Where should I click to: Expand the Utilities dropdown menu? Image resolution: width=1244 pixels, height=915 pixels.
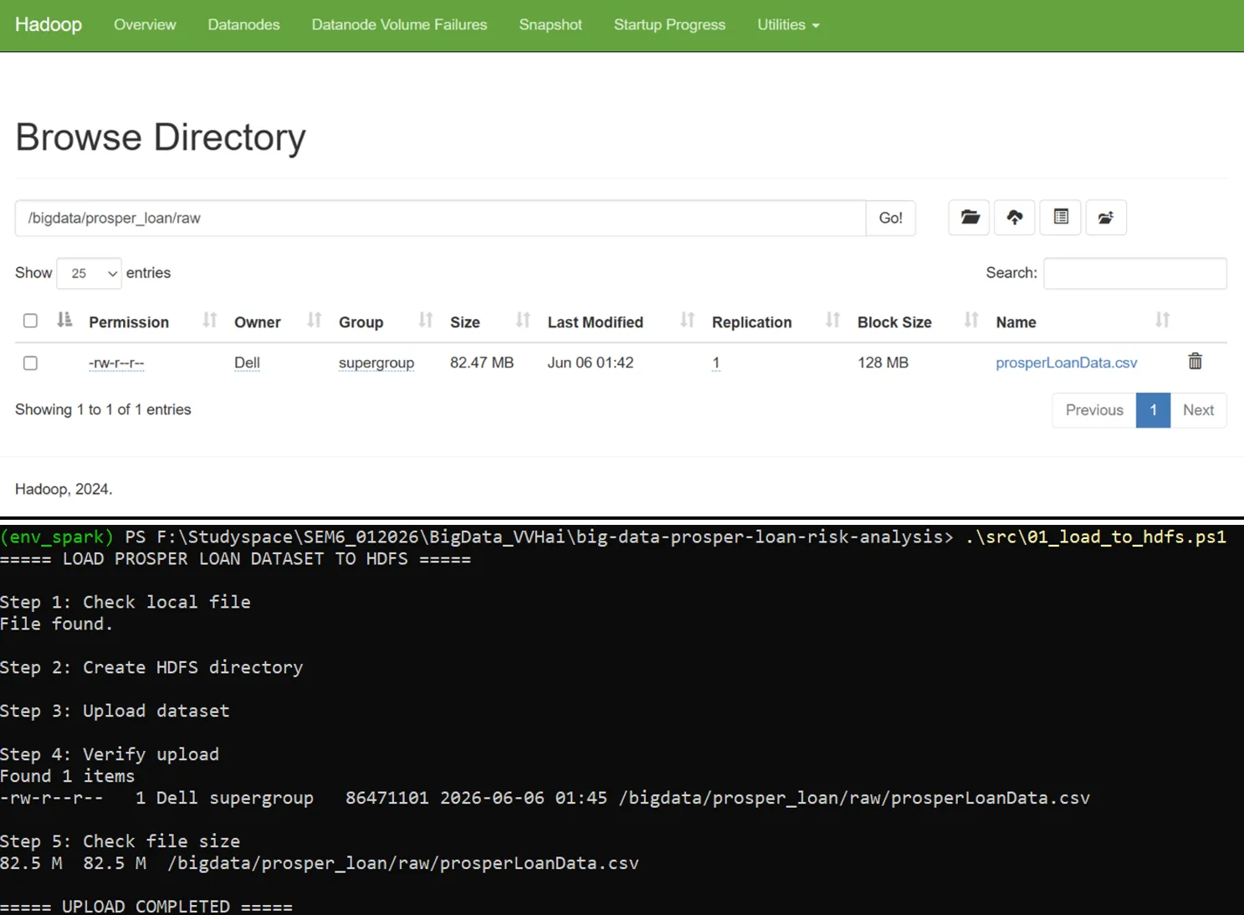[x=788, y=25]
